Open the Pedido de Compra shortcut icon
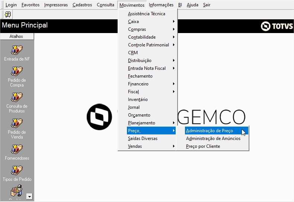This screenshot has height=202, width=294. point(17,71)
